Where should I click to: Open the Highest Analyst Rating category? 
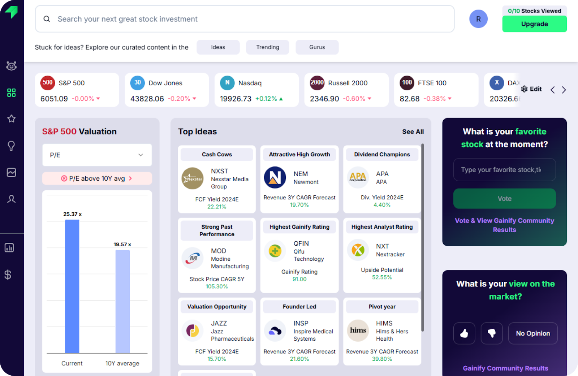(382, 227)
